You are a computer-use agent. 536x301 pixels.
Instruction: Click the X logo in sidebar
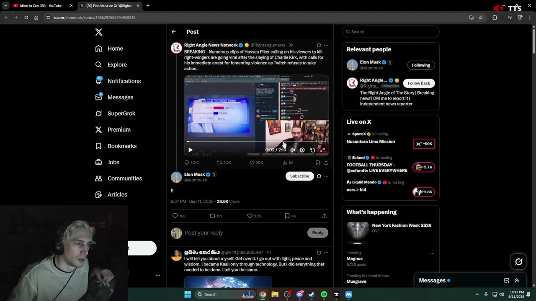click(98, 32)
